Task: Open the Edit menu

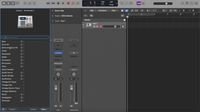Action: click(93, 11)
